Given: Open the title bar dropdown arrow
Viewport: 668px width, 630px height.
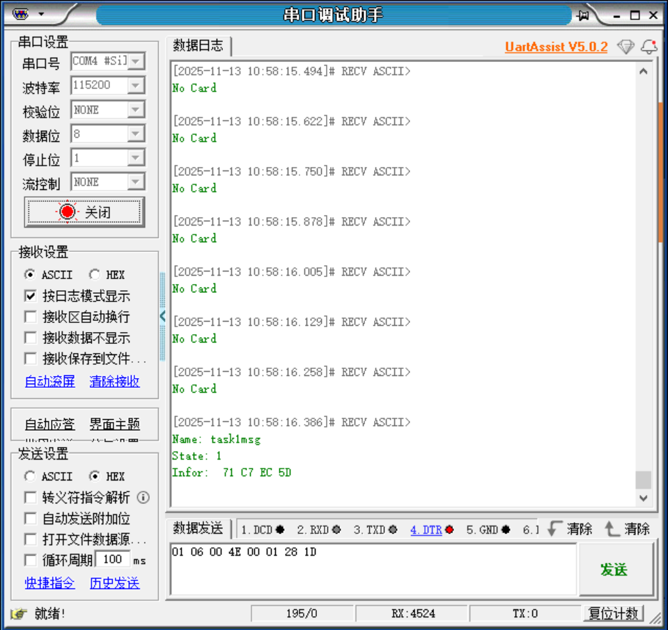Looking at the screenshot, I should coord(41,14).
